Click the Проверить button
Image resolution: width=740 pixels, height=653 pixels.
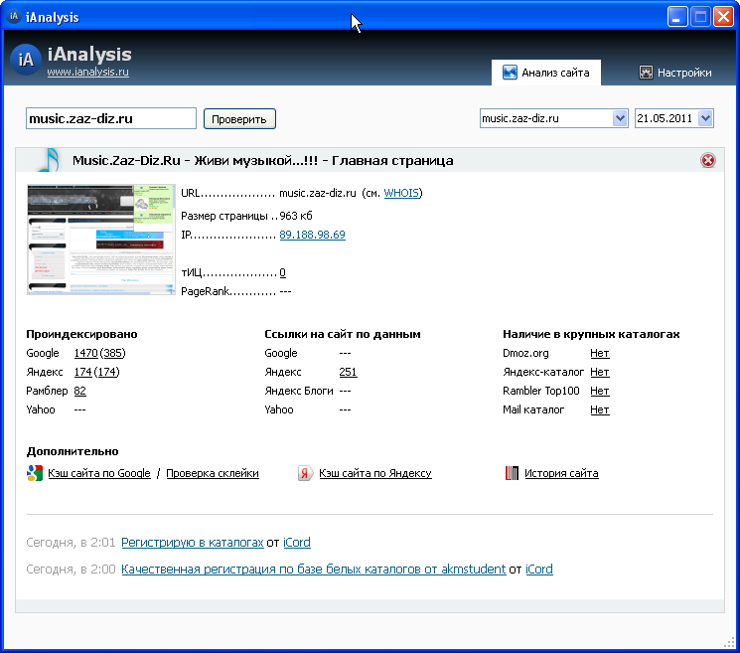coord(239,119)
